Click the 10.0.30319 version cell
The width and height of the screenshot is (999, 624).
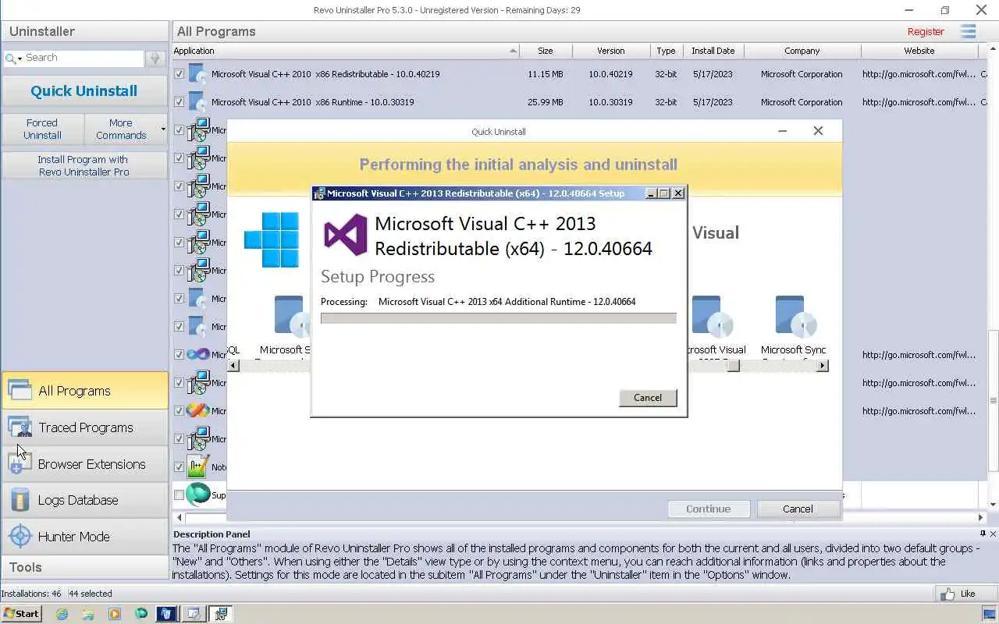pos(610,102)
